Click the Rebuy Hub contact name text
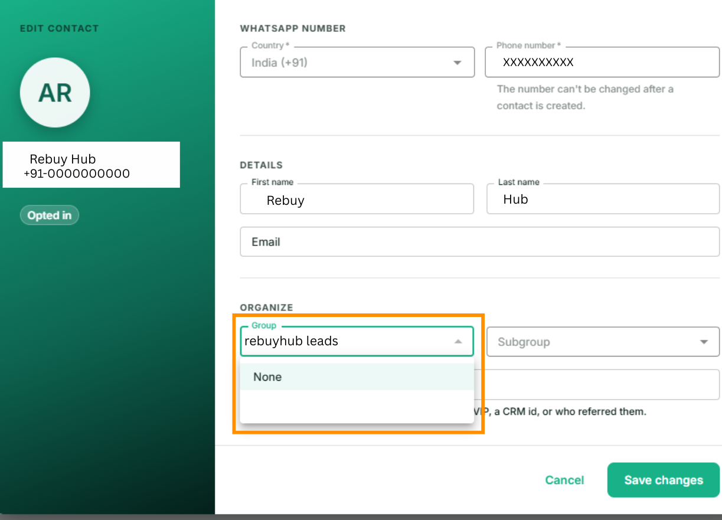722x520 pixels. click(63, 159)
